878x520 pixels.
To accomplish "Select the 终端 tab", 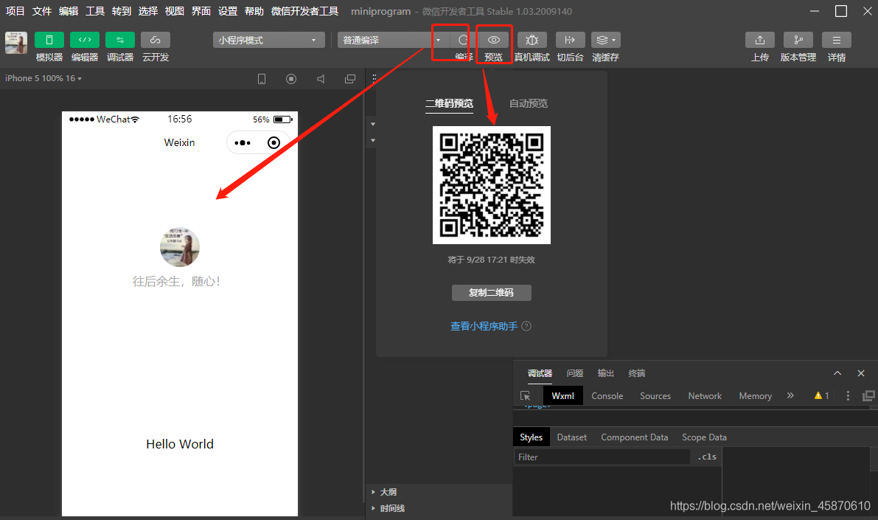I will (637, 373).
